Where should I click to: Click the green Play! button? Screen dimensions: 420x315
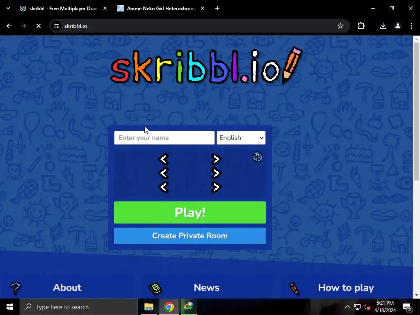point(190,212)
